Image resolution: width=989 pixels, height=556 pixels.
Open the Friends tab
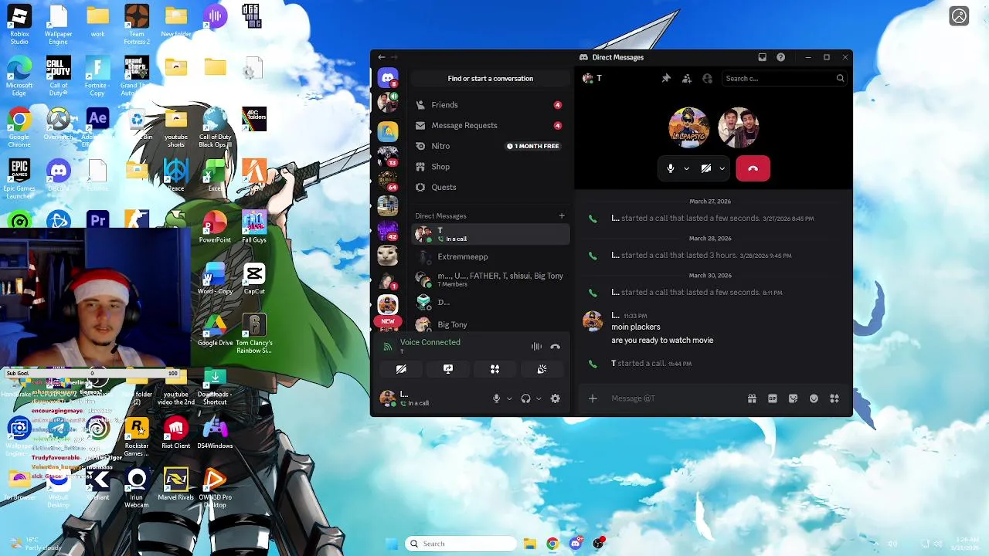click(x=489, y=105)
